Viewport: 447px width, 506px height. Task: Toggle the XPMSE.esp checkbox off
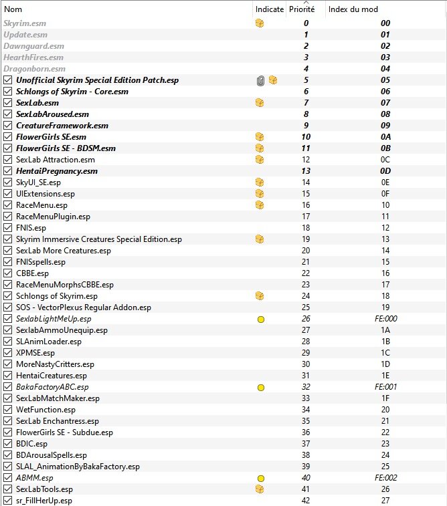8,353
